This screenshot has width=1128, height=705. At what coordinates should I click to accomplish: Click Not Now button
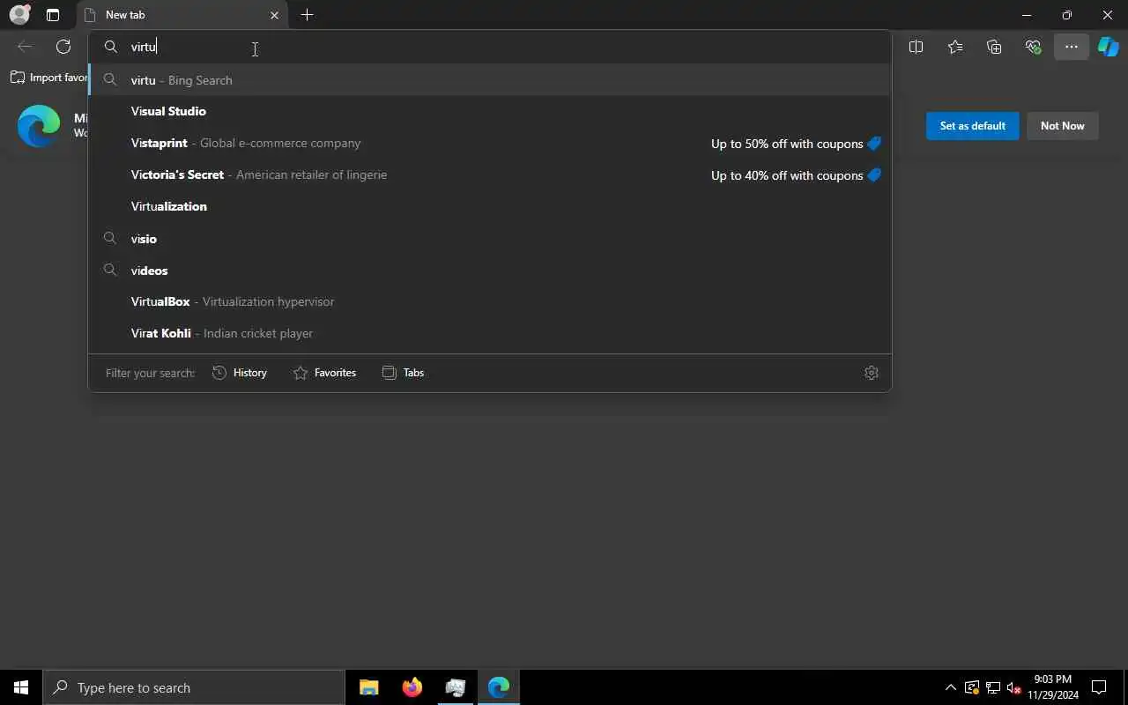1062,126
